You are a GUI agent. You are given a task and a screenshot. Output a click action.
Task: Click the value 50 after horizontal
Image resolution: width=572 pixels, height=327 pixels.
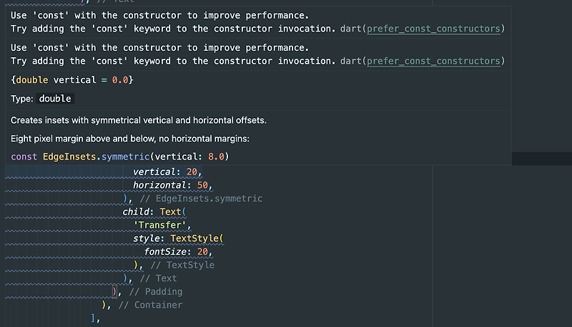tap(202, 185)
